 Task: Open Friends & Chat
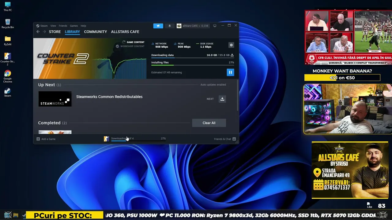coord(225,139)
